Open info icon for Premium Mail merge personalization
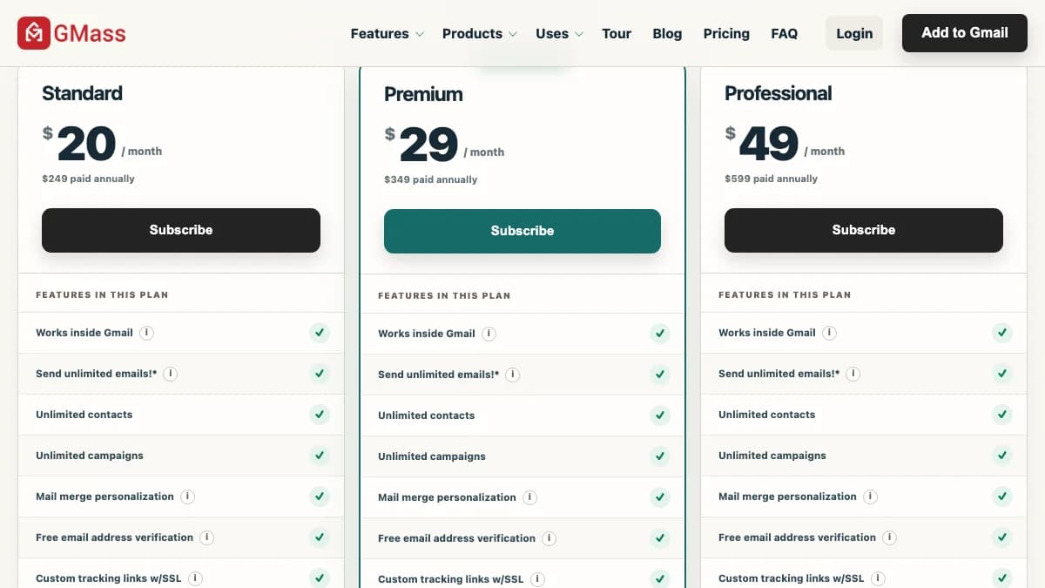 [x=529, y=497]
